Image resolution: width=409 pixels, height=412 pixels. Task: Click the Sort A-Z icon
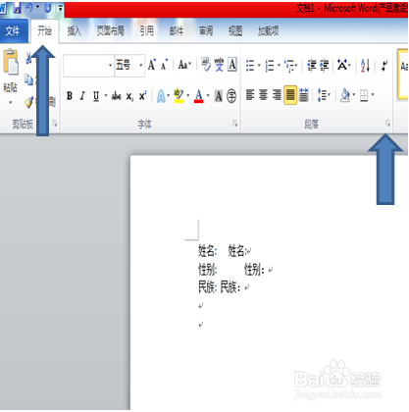click(x=365, y=66)
